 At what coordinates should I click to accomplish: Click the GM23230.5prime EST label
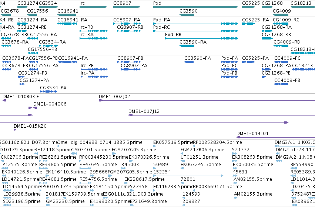pos(65,201)
